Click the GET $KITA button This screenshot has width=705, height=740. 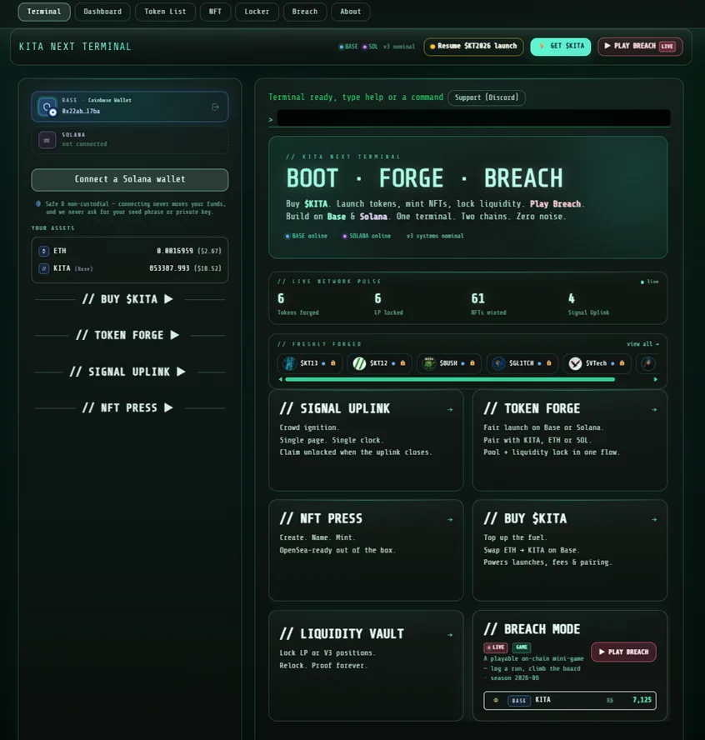(561, 47)
